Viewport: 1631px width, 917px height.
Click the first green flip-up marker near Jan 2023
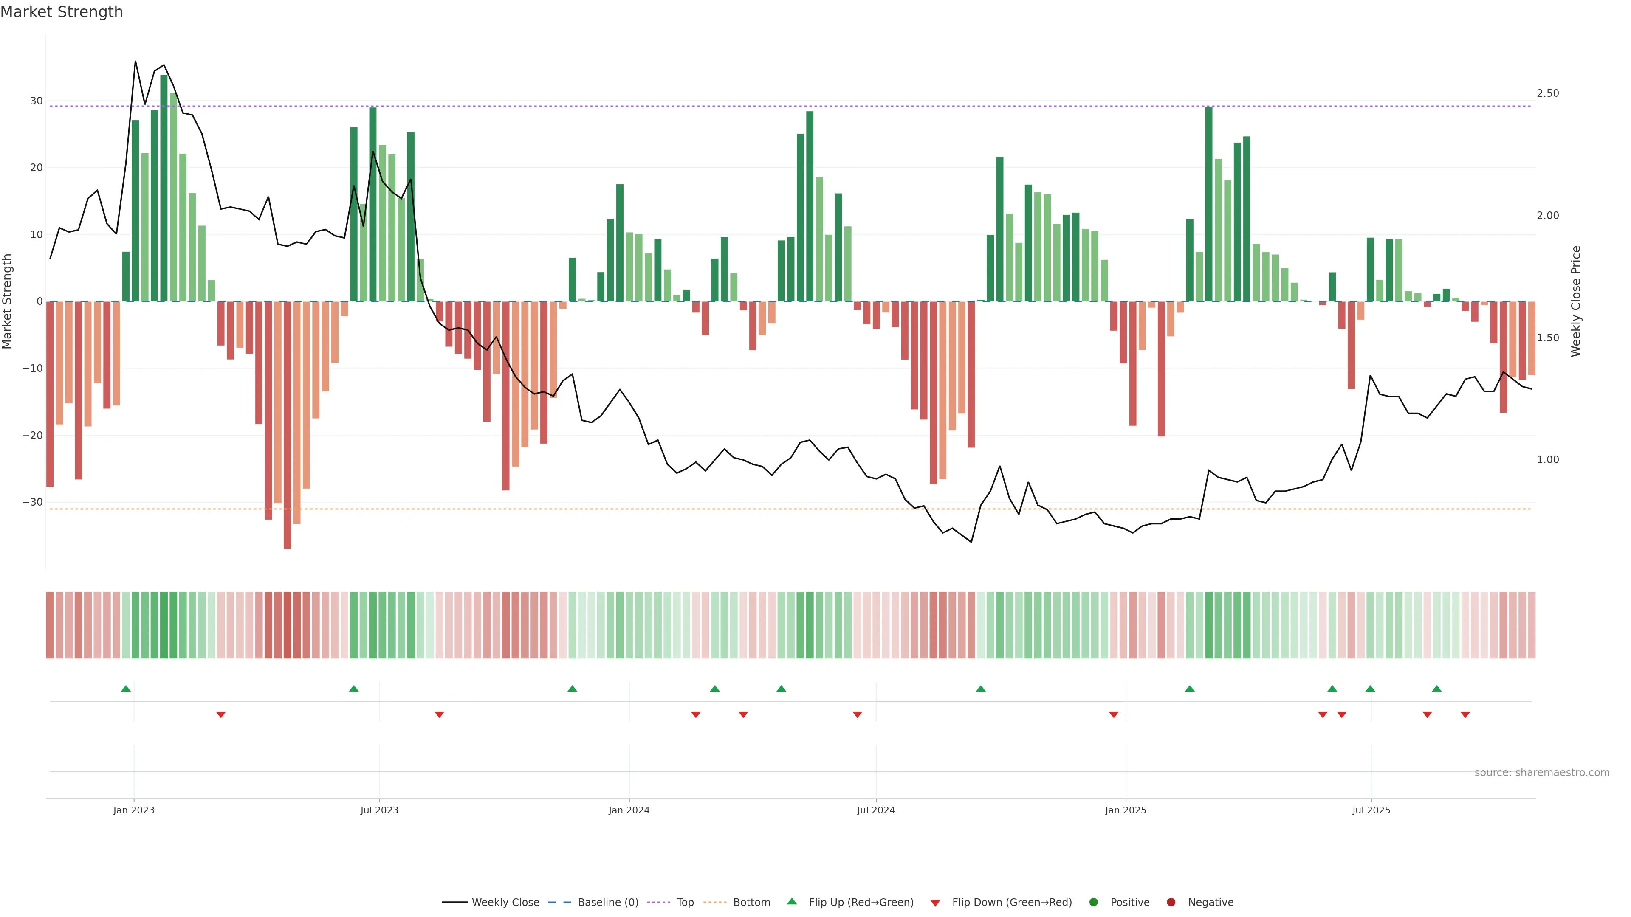pyautogui.click(x=126, y=689)
